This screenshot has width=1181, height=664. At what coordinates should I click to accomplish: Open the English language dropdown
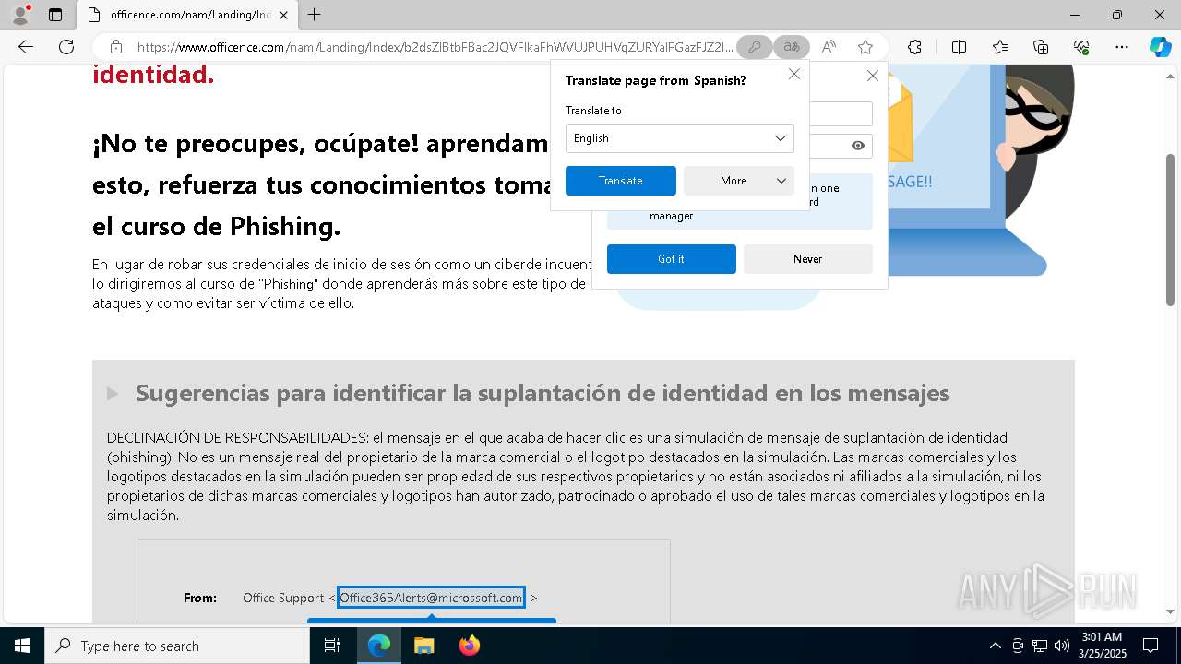click(680, 138)
